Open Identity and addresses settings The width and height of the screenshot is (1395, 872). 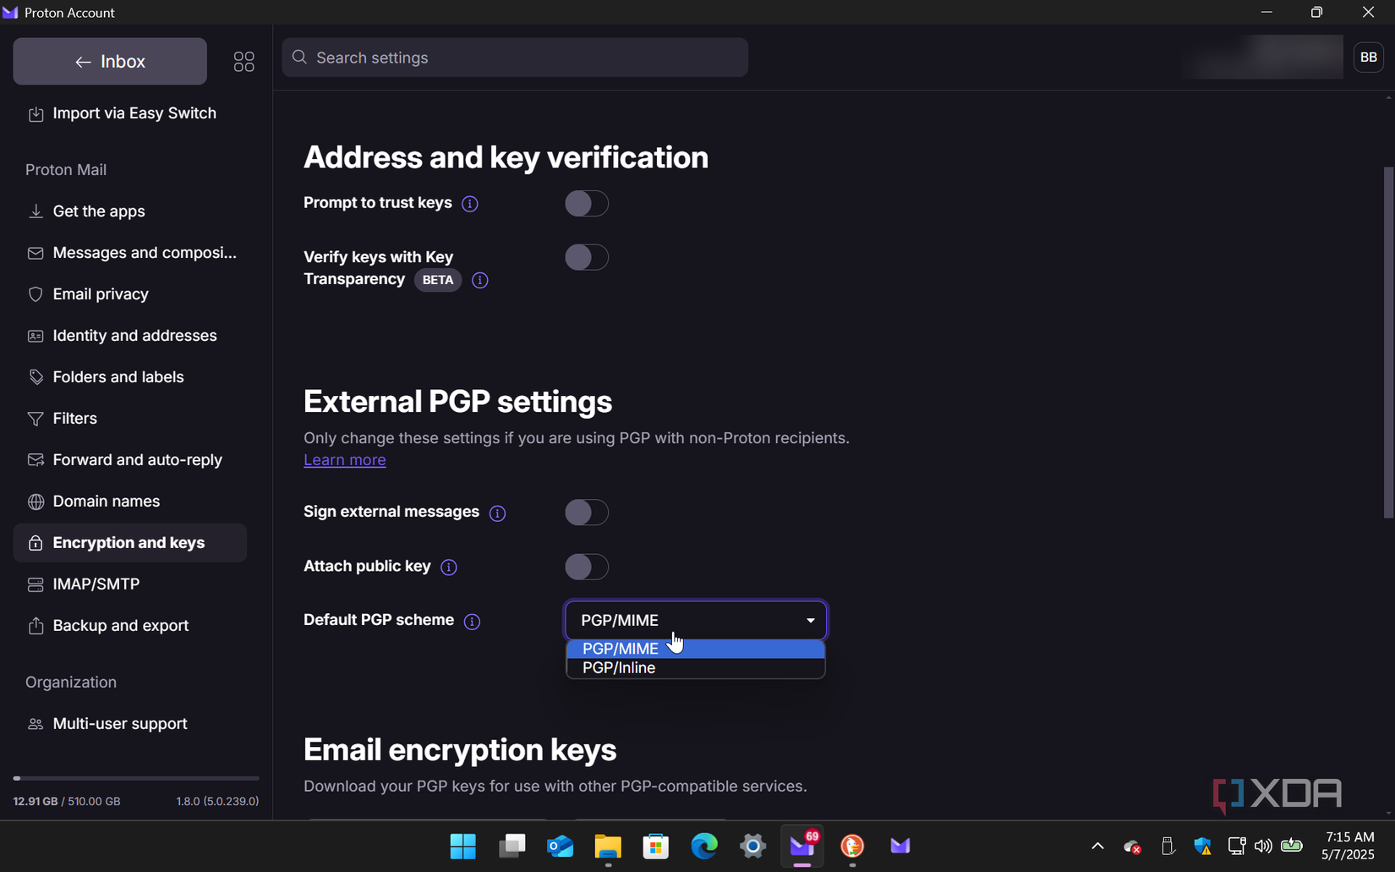click(134, 336)
